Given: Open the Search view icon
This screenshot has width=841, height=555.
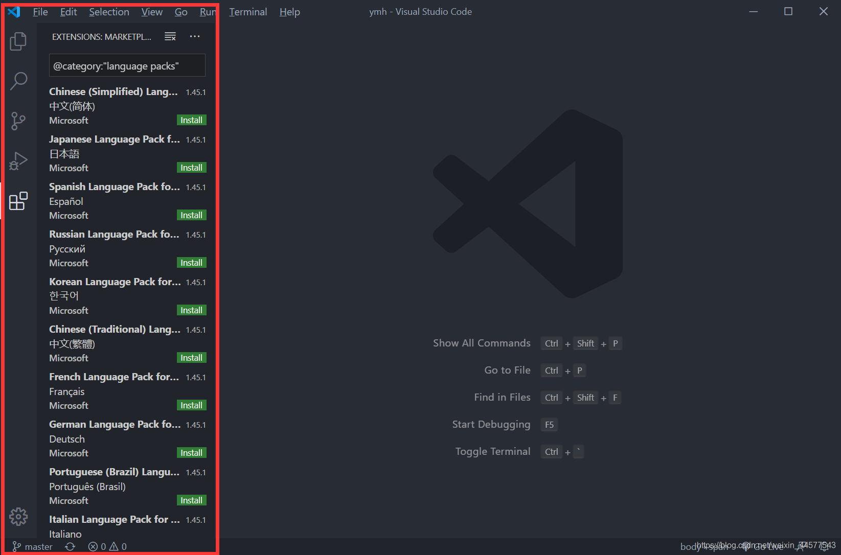Looking at the screenshot, I should [x=18, y=81].
